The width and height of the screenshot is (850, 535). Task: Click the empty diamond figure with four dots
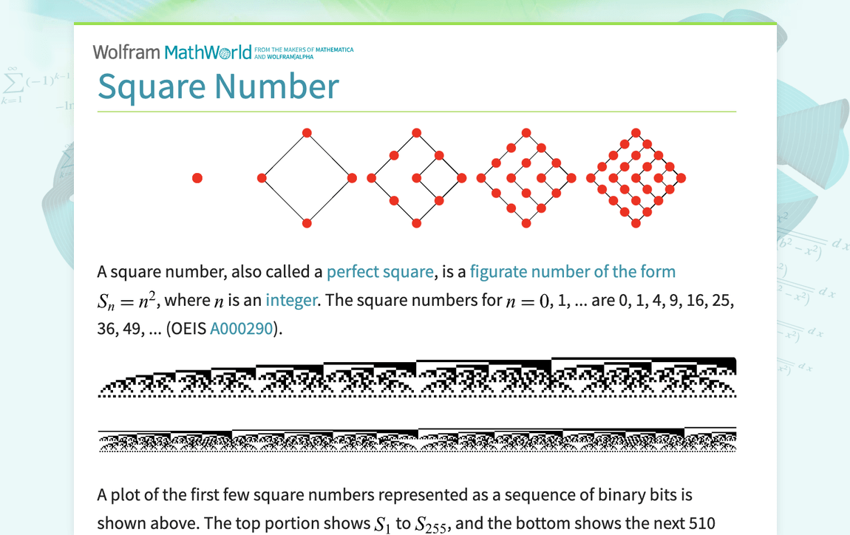pos(307,178)
